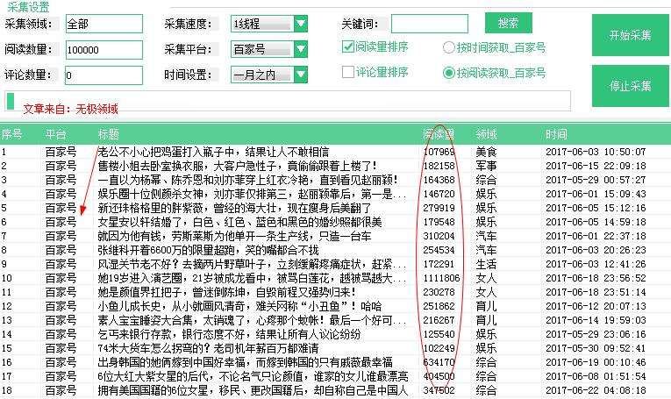
Task: Click timestamp 2017-06-19 00:10:46
Action: tap(596, 362)
